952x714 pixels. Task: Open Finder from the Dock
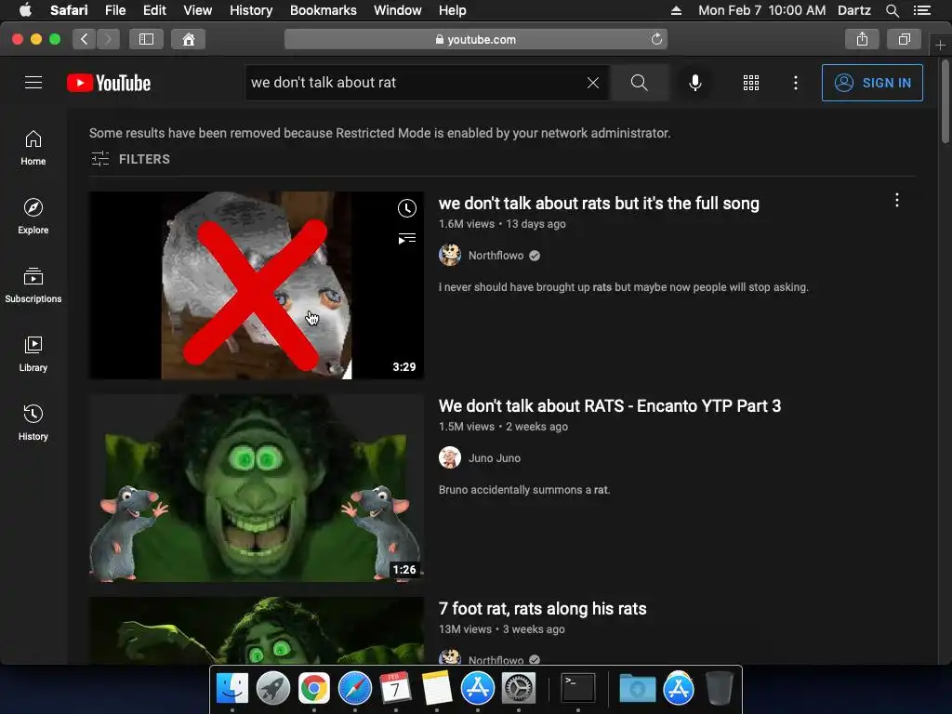coord(231,689)
